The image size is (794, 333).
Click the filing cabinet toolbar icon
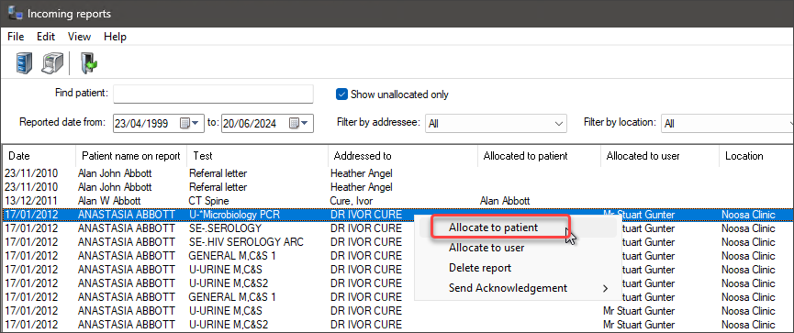(x=24, y=64)
